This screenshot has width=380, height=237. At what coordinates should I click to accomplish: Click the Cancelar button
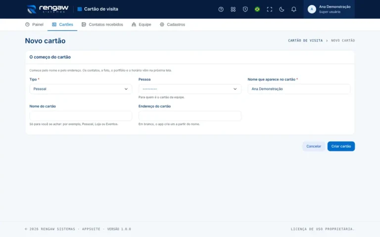[x=314, y=146]
